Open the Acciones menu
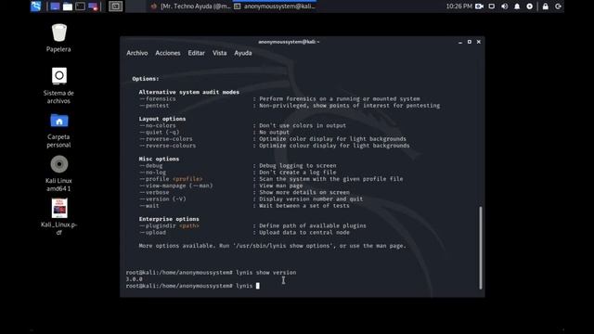This screenshot has height=334, width=594. click(x=168, y=53)
